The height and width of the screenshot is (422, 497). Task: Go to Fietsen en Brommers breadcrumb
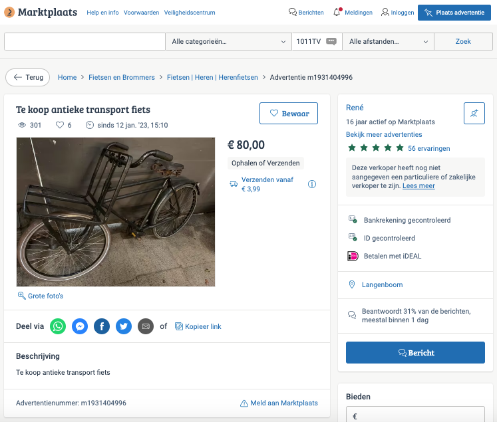coord(122,77)
